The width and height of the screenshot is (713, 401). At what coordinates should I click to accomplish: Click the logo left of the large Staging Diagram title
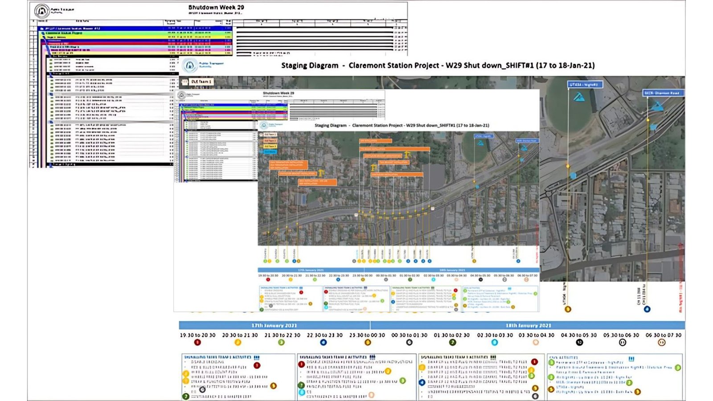(x=190, y=65)
